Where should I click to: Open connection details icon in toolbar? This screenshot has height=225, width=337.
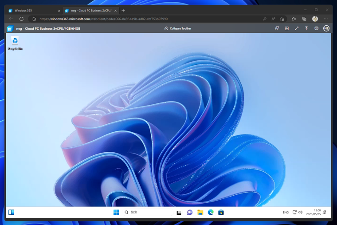pyautogui.click(x=287, y=28)
